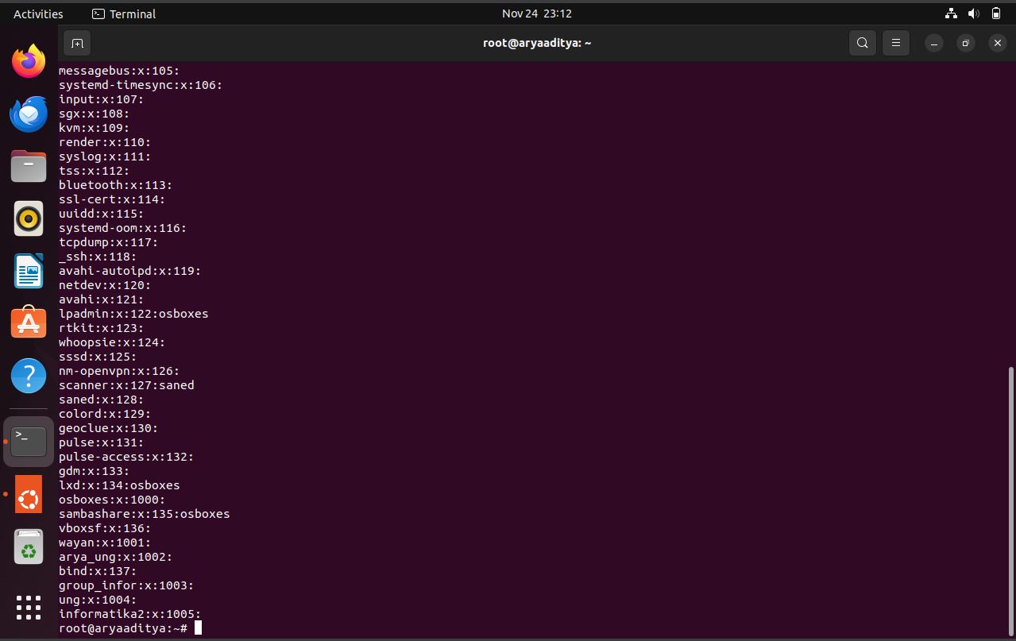Click the line _ssh:x:118:
The height and width of the screenshot is (641, 1016).
pyautogui.click(x=98, y=257)
